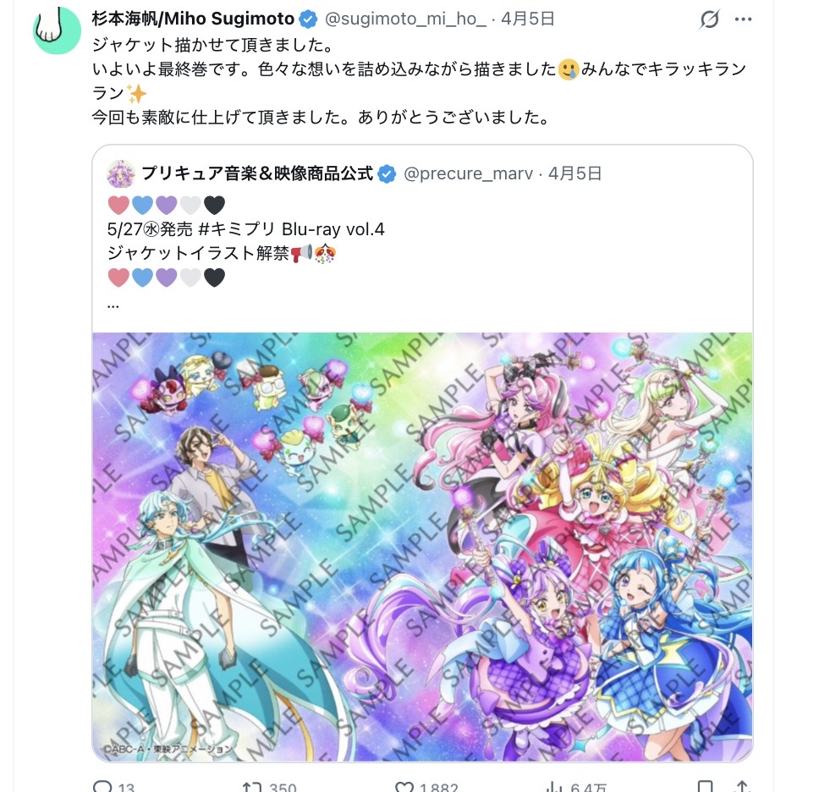This screenshot has height=792, width=819.
Task: Click the プリキュア音楽&映像商品公式 account name
Action: tap(257, 173)
